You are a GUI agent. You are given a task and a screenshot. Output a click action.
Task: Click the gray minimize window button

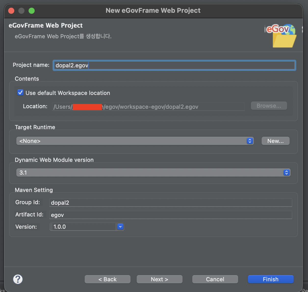pyautogui.click(x=21, y=10)
